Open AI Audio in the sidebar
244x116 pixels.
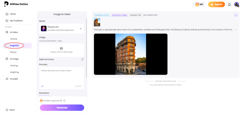point(14,79)
